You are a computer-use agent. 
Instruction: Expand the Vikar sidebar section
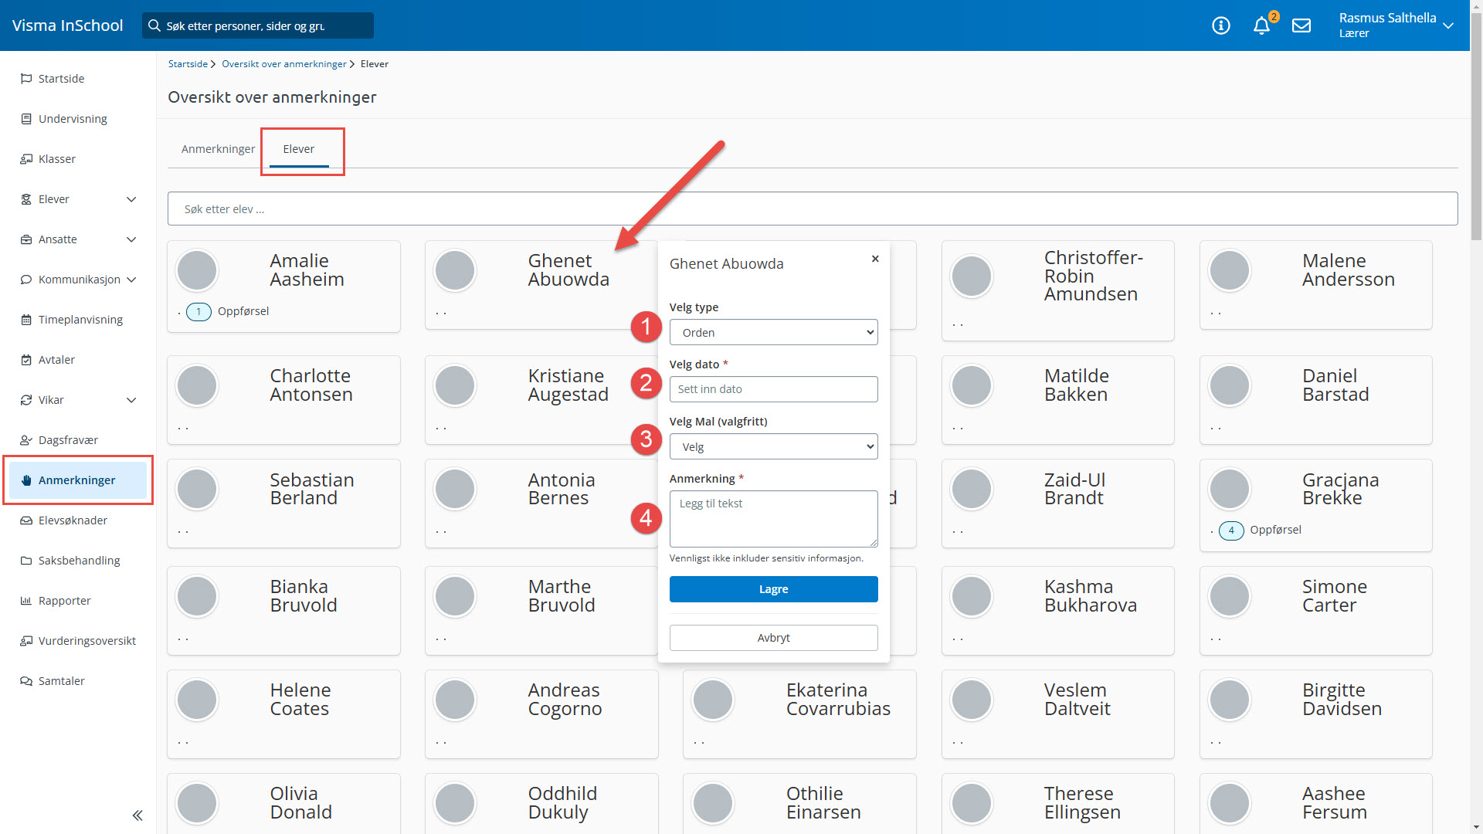pos(131,400)
